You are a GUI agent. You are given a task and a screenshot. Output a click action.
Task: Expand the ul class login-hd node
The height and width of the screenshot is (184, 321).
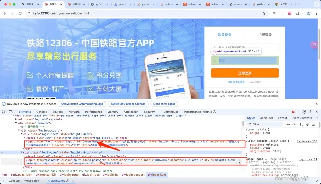(16, 119)
